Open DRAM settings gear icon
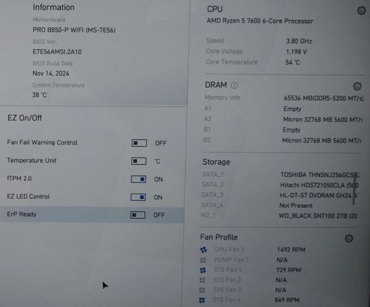Image resolution: width=370 pixels, height=307 pixels. 356,86
